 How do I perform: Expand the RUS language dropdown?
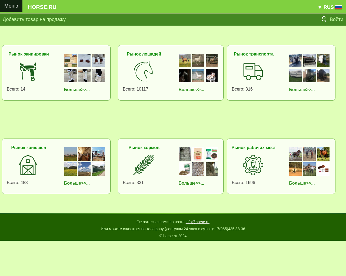[x=326, y=7]
